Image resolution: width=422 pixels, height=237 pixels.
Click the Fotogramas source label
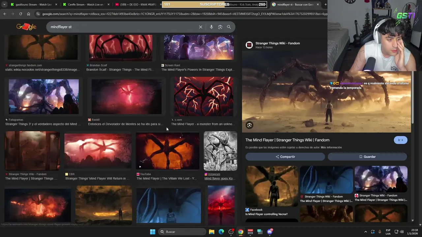16,120
